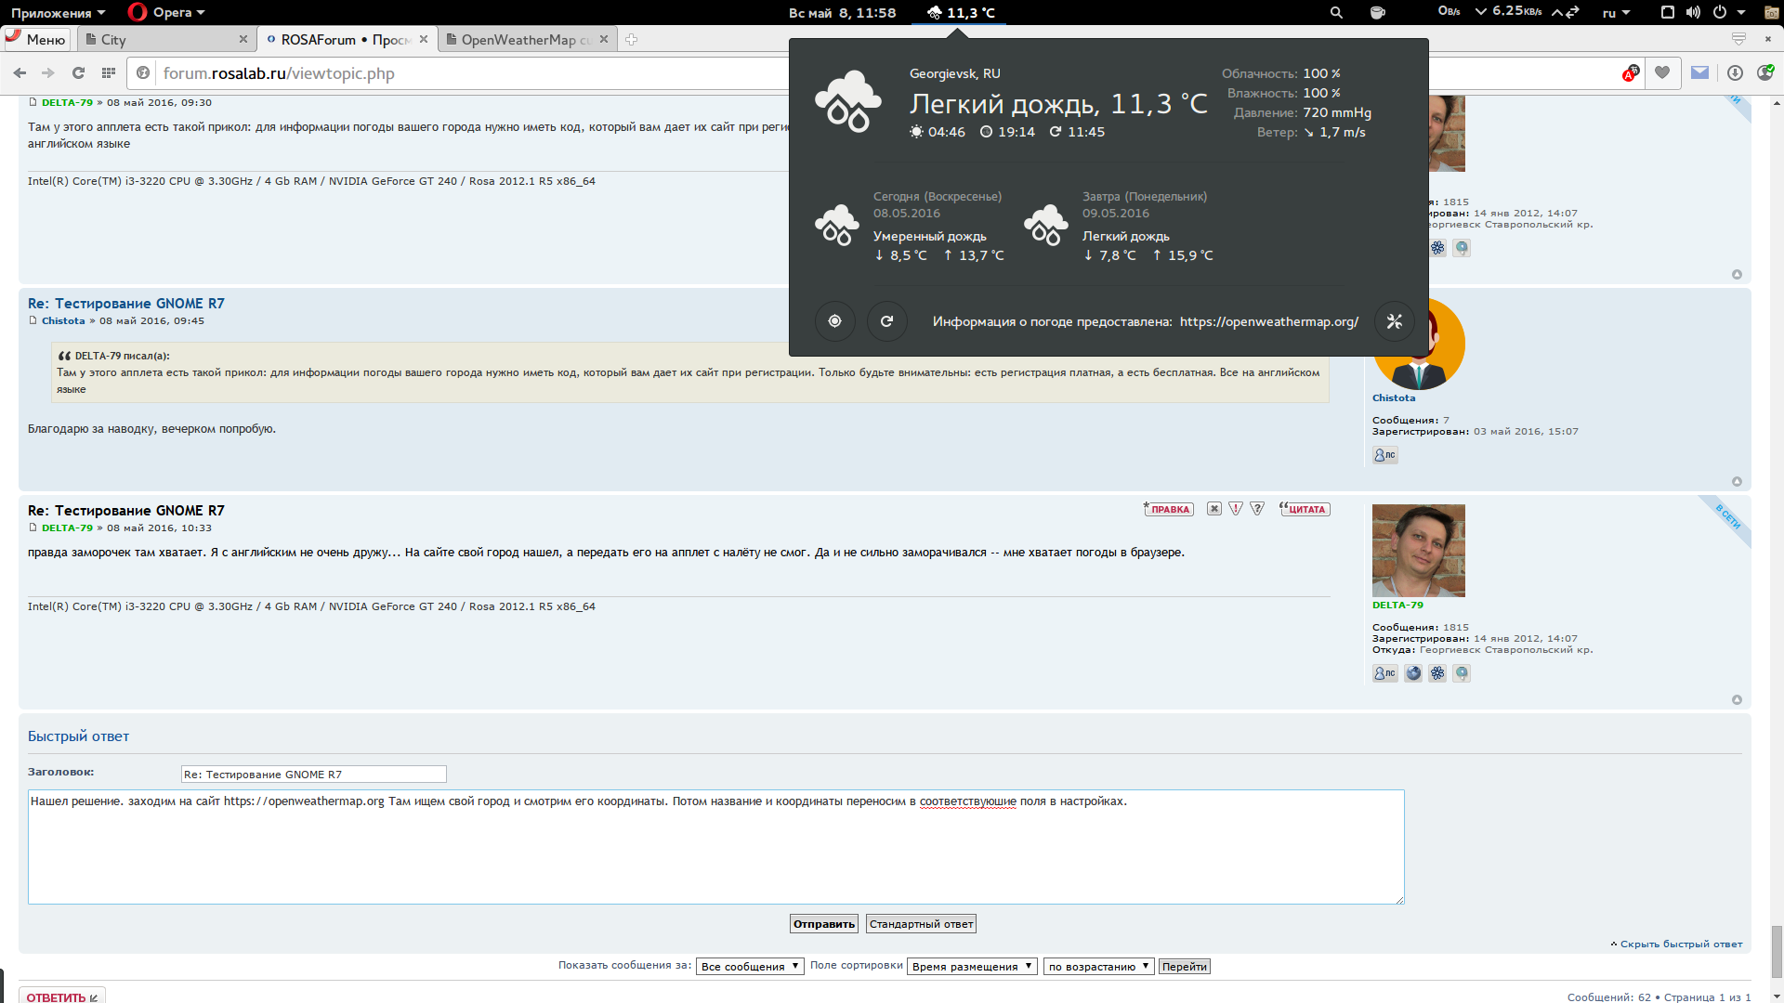Click the weather location target icon

tap(834, 321)
